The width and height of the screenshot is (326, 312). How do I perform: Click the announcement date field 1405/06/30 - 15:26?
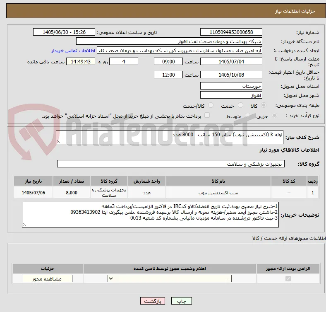[x=64, y=32]
